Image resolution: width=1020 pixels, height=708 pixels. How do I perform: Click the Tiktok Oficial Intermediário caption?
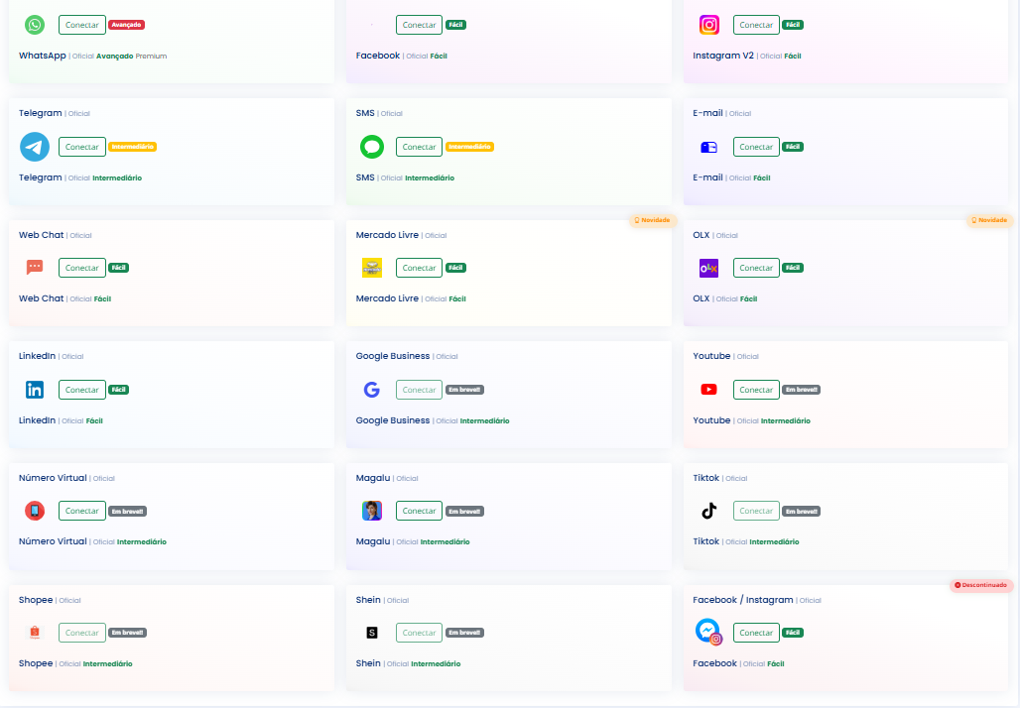coord(746,541)
